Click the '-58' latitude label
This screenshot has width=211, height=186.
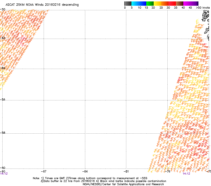point(3,133)
